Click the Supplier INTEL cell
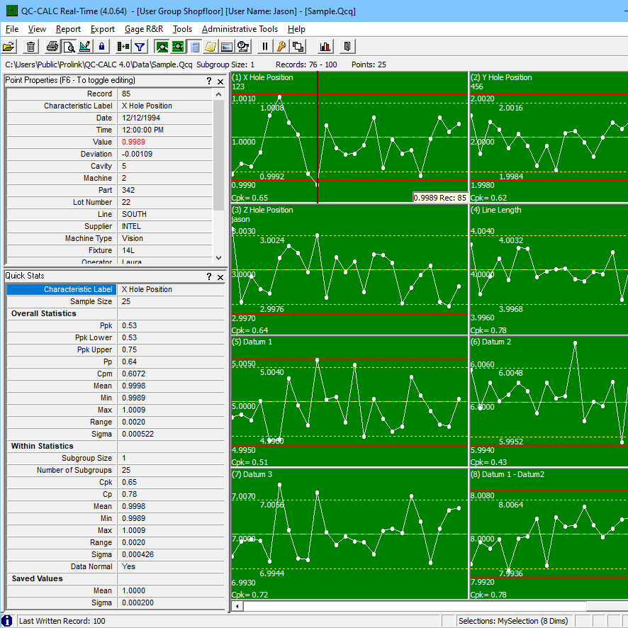 pos(164,226)
